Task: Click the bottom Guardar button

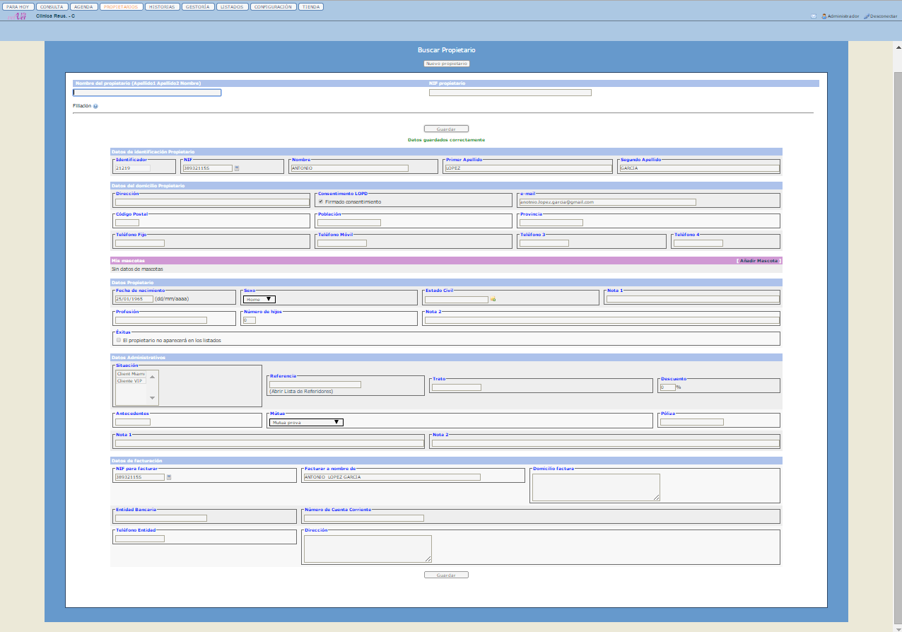Action: point(446,575)
